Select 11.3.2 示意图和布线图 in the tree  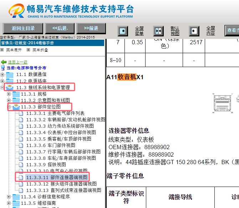(45, 100)
